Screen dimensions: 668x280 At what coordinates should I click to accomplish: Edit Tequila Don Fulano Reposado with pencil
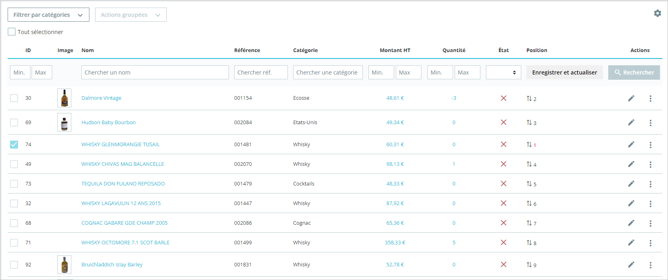pos(631,183)
